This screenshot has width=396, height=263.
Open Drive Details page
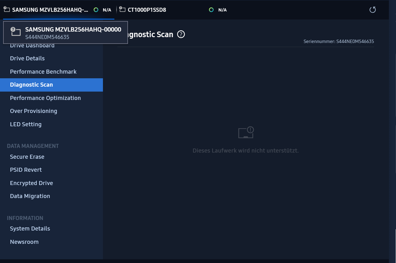[51, 58]
